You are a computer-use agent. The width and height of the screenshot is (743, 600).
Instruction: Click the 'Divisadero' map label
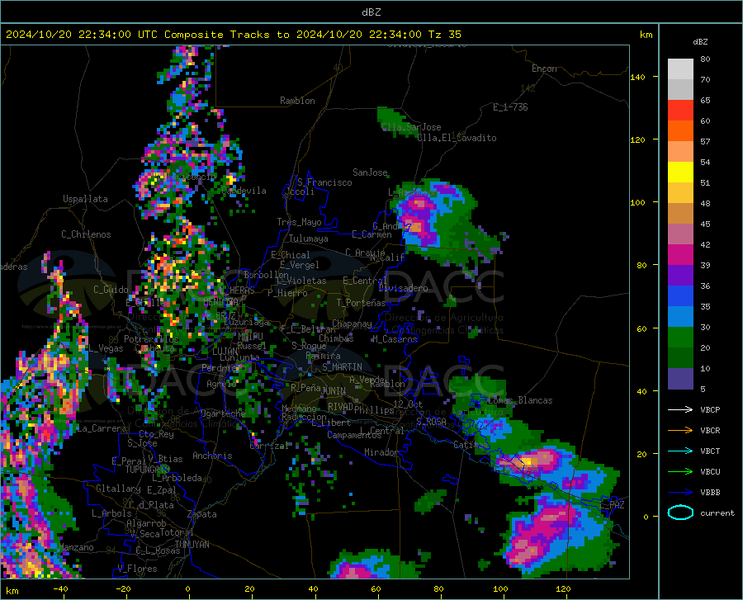coord(403,288)
